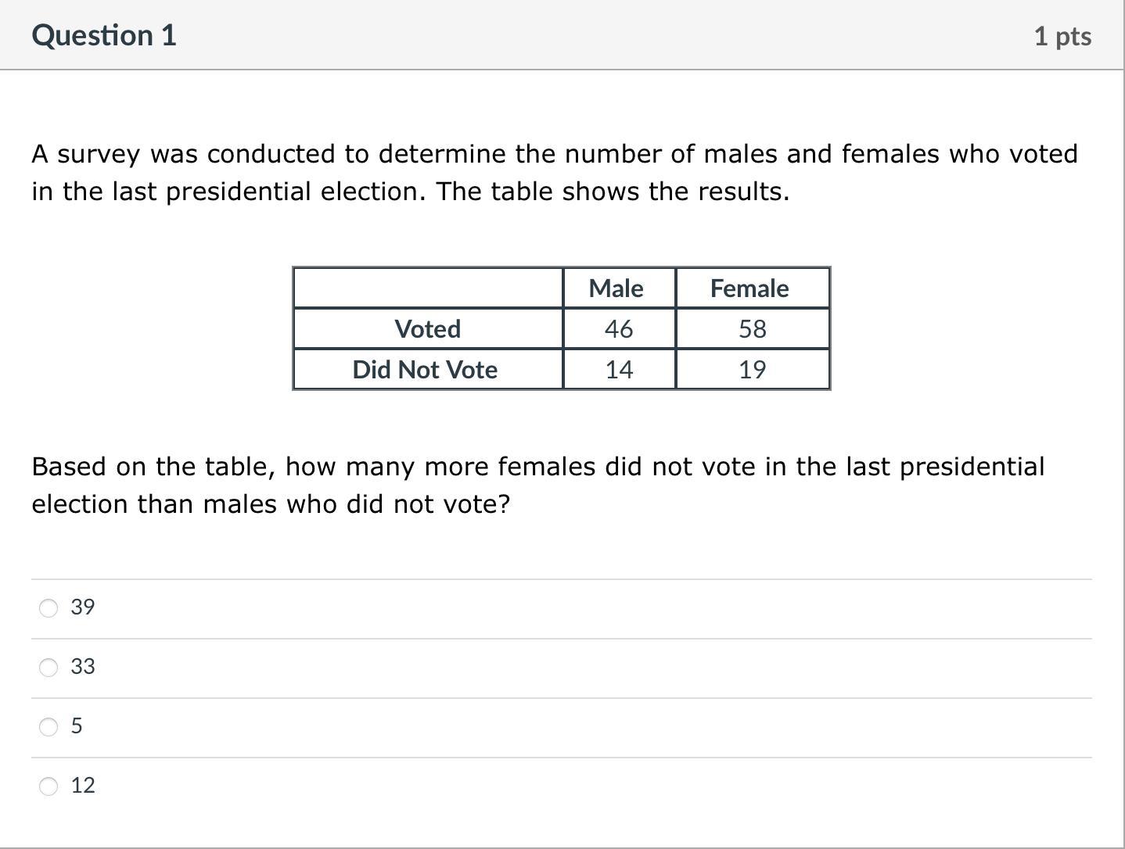Click the "Voted" row label
Viewport: 1125px width, 849px height.
pyautogui.click(x=428, y=329)
